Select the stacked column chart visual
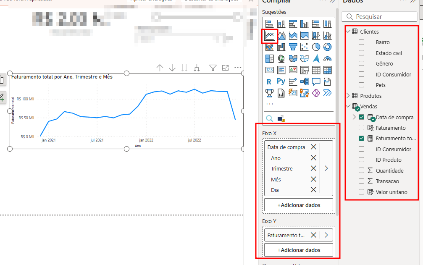Viewport: 423px width, 265px height. tap(281, 24)
